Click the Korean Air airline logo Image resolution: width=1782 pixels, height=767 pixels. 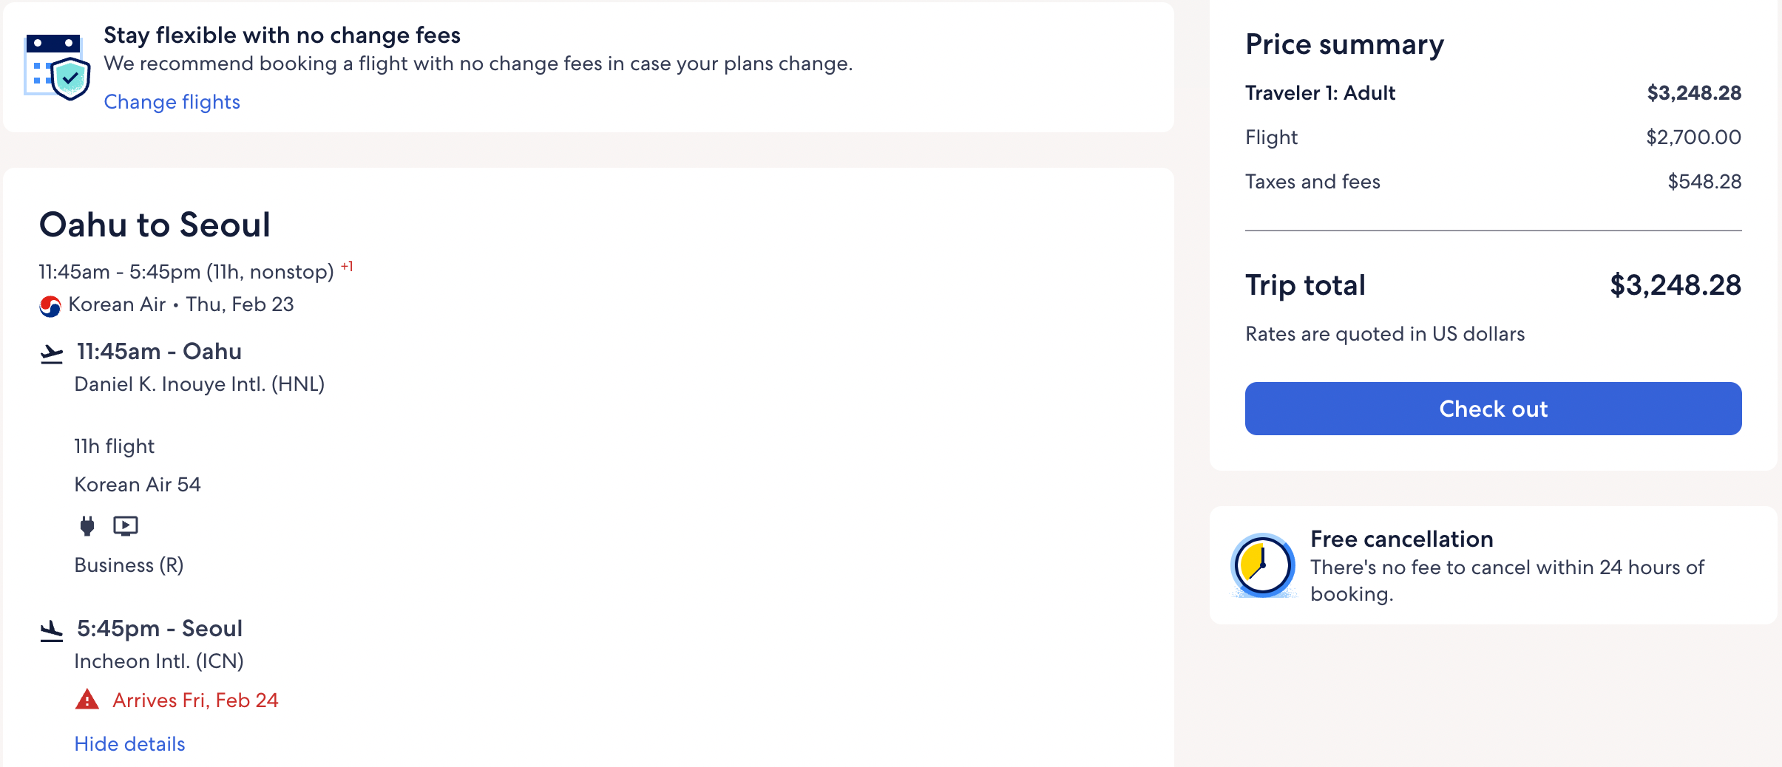(50, 304)
